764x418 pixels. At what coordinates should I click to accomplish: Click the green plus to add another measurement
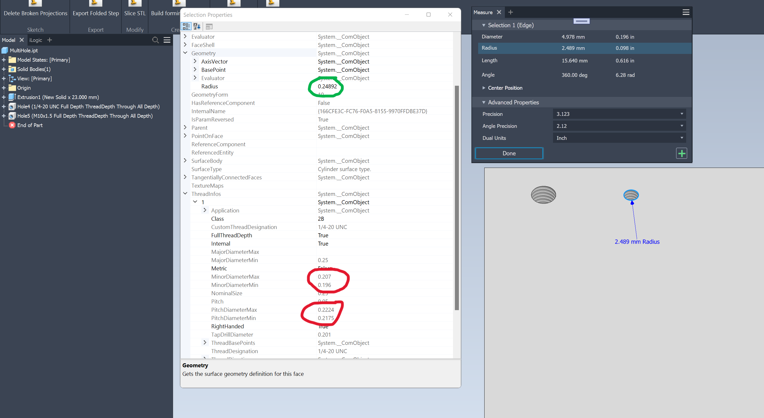click(x=682, y=153)
